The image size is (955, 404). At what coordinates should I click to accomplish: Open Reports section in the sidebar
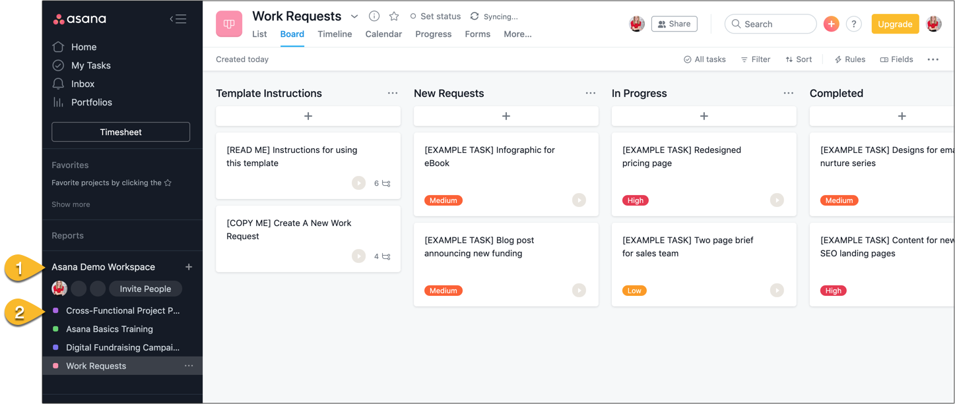67,235
